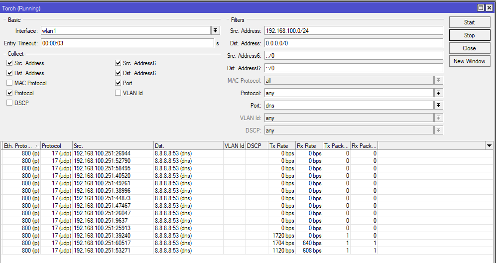496x263 pixels.
Task: Sort by the DSCP column header
Action: click(x=257, y=146)
